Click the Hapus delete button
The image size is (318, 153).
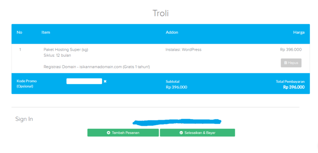[x=291, y=63]
